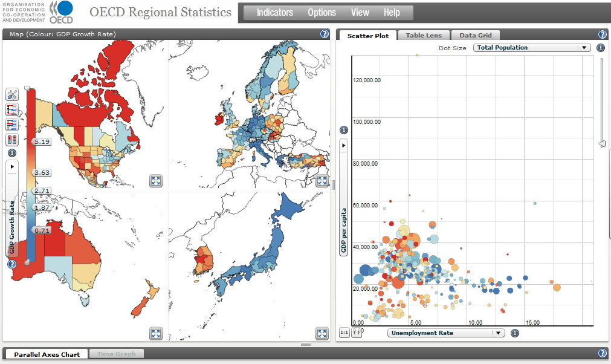Screen dimensions: 611x364
Task: Click the 5.19 legend threshold handle
Action: [41, 142]
